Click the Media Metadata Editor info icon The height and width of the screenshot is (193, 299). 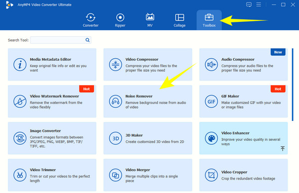click(20, 65)
